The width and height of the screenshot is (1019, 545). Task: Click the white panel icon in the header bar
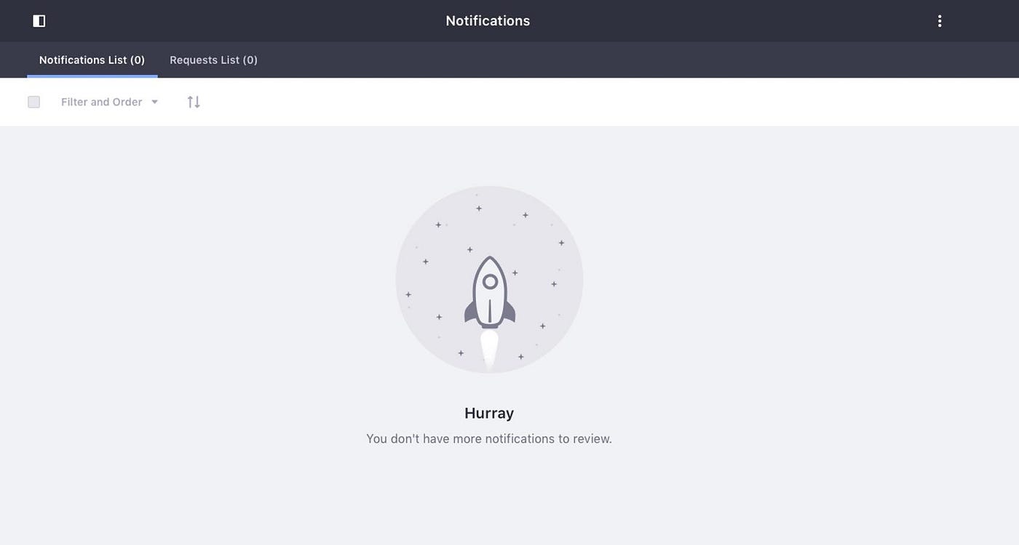click(39, 20)
